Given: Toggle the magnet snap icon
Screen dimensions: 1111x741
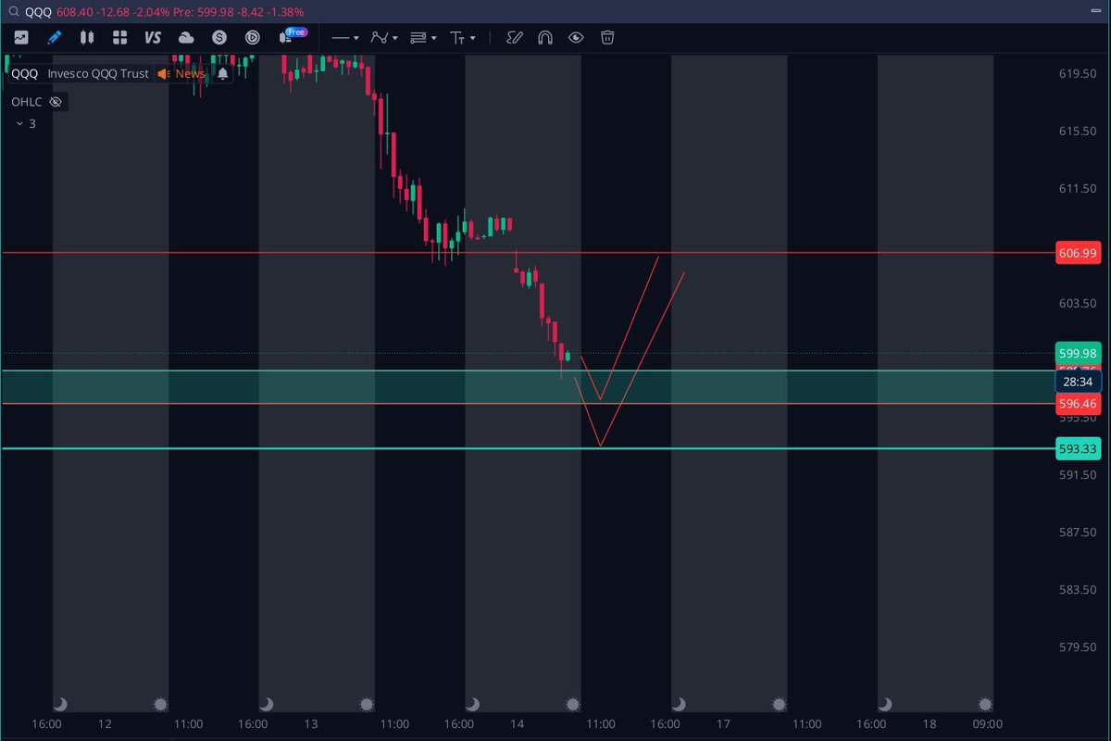Looking at the screenshot, I should click(545, 38).
